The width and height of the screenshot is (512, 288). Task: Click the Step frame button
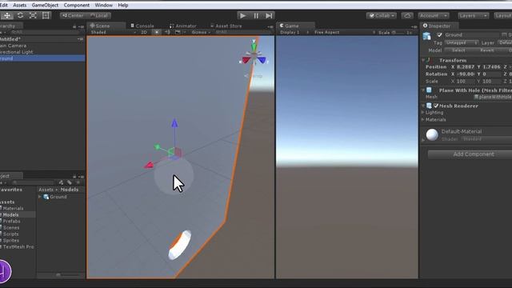pyautogui.click(x=269, y=15)
